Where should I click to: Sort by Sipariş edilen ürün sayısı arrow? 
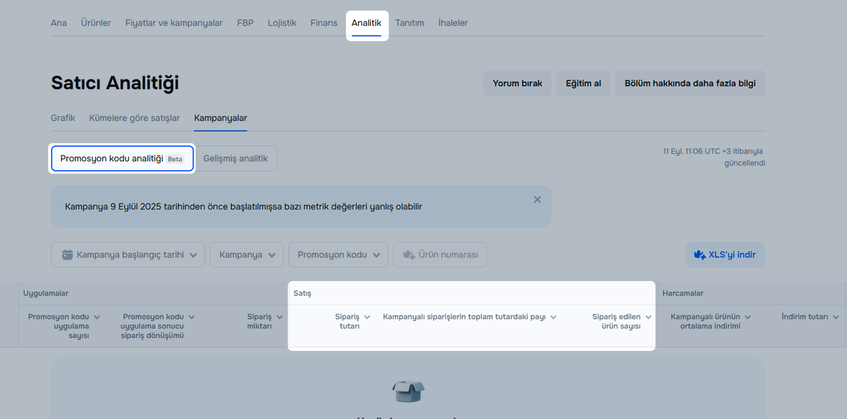[648, 317]
